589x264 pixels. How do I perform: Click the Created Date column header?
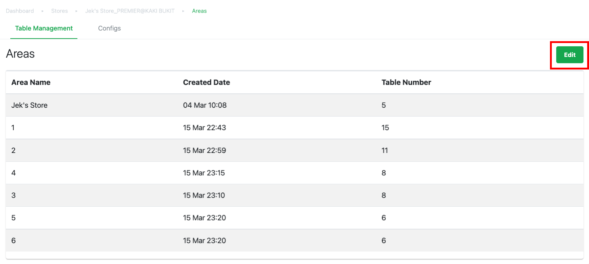pyautogui.click(x=206, y=82)
